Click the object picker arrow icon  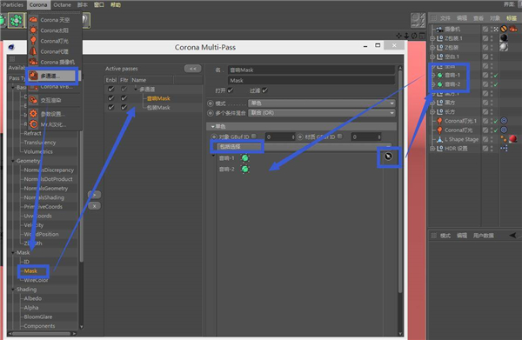click(x=388, y=157)
